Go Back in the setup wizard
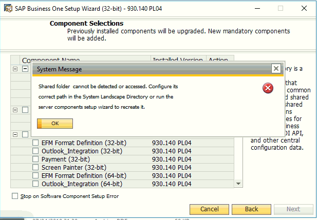Screen dimensions: 317x220 tap(251, 209)
